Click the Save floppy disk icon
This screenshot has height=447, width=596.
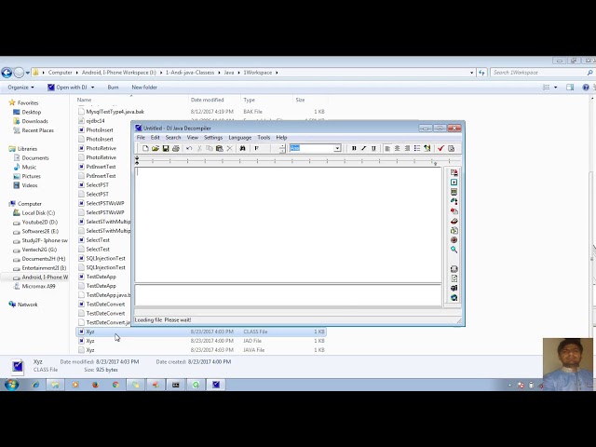click(166, 148)
